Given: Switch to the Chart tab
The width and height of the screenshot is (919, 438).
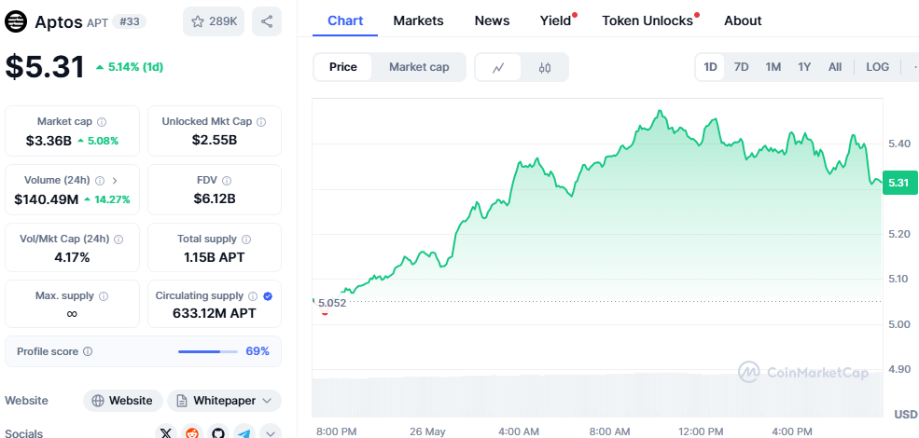Looking at the screenshot, I should coord(345,21).
